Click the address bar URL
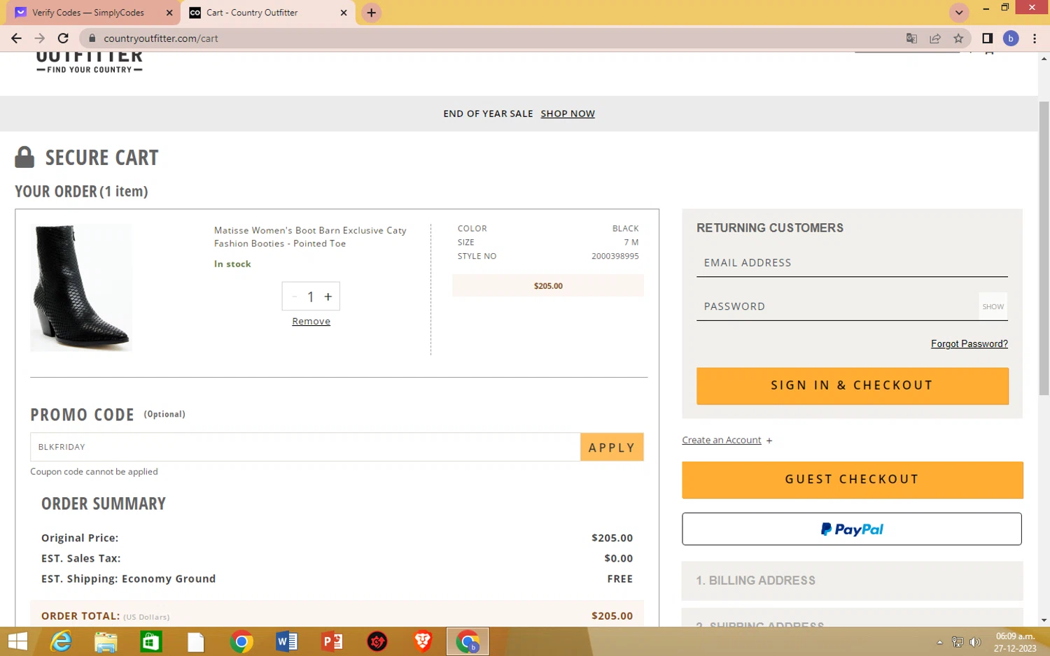1050x656 pixels. [x=161, y=38]
